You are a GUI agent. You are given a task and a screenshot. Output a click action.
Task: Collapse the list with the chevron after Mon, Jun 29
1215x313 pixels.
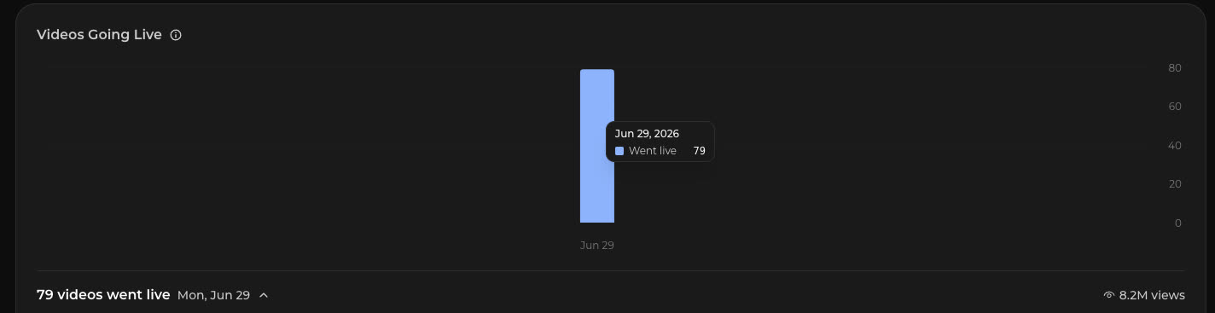click(264, 295)
